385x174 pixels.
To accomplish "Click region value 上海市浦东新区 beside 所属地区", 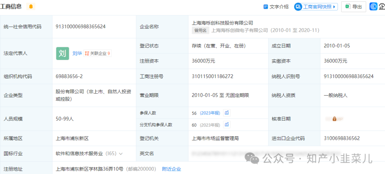I will [72, 138].
